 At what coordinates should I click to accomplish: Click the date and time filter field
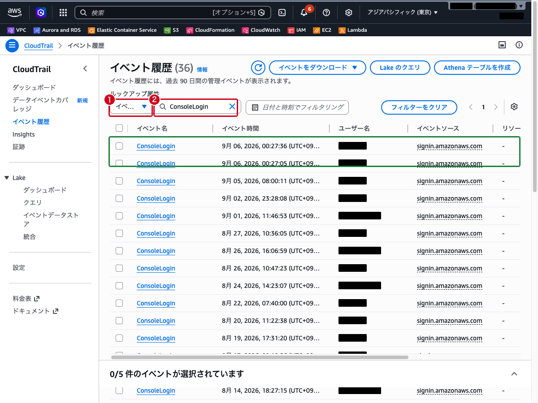(x=297, y=107)
